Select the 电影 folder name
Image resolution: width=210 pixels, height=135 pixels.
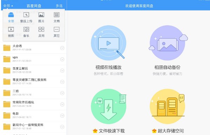click(15, 113)
